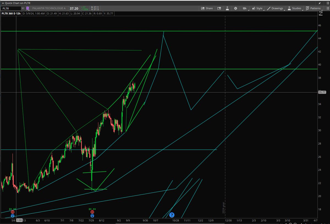The width and height of the screenshot is (330, 224).
Task: Click the 1:00 time label on date axis
Action: pyautogui.click(x=19, y=220)
